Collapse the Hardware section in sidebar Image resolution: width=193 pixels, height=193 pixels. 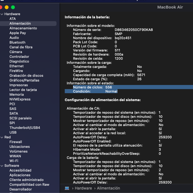(x=2, y=14)
